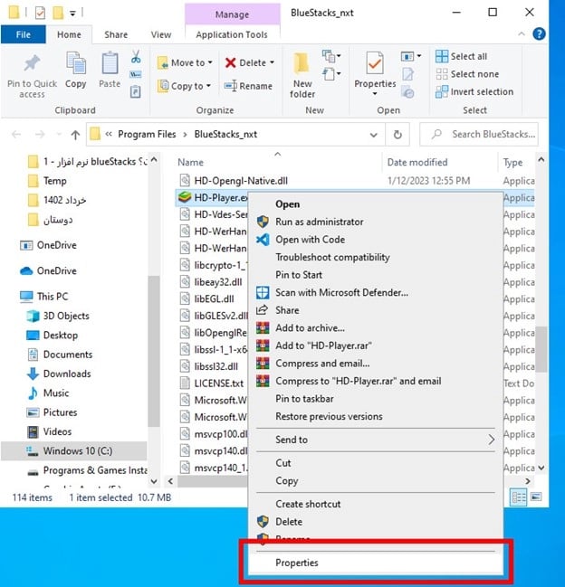Click Restore previous versions
Image resolution: width=565 pixels, height=587 pixels.
tap(376, 417)
